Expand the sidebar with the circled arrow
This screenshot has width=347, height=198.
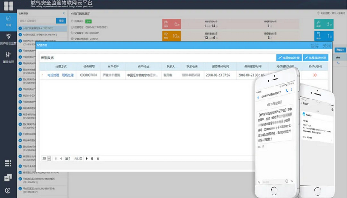(x=8, y=191)
